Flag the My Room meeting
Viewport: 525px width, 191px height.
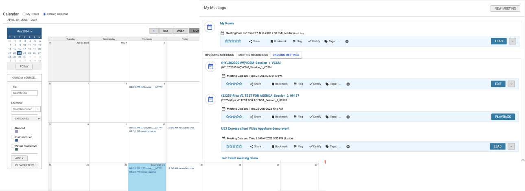(298, 41)
